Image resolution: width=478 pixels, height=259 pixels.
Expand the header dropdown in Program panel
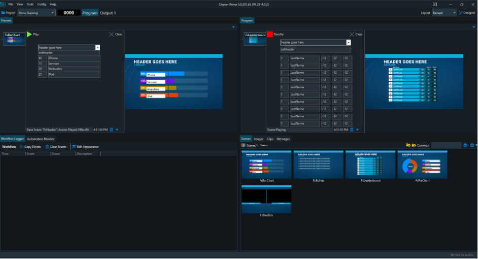pos(348,43)
